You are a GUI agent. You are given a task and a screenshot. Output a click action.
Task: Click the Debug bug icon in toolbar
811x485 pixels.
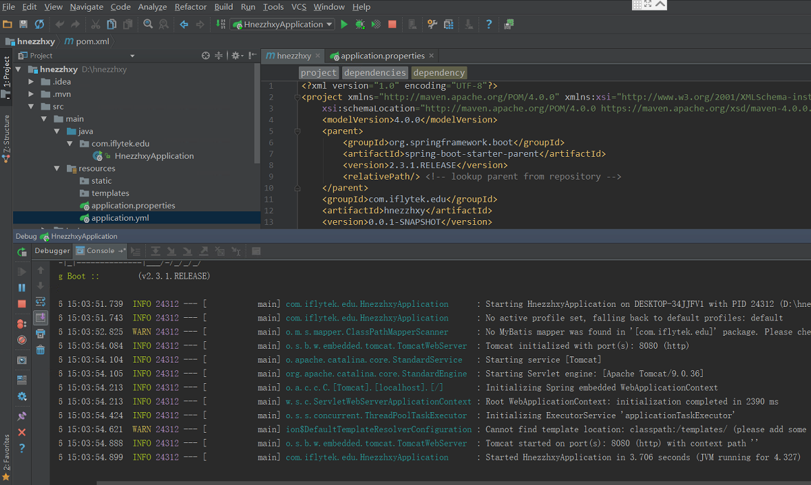click(360, 24)
